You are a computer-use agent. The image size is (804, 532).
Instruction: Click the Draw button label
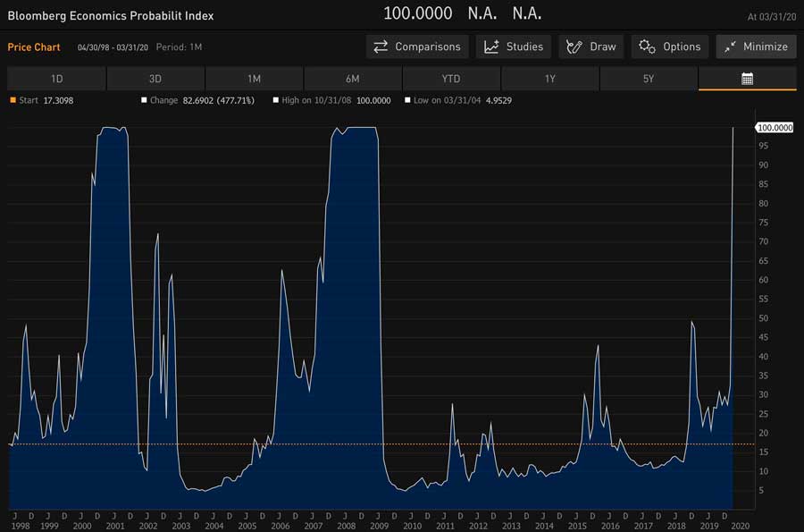[602, 46]
